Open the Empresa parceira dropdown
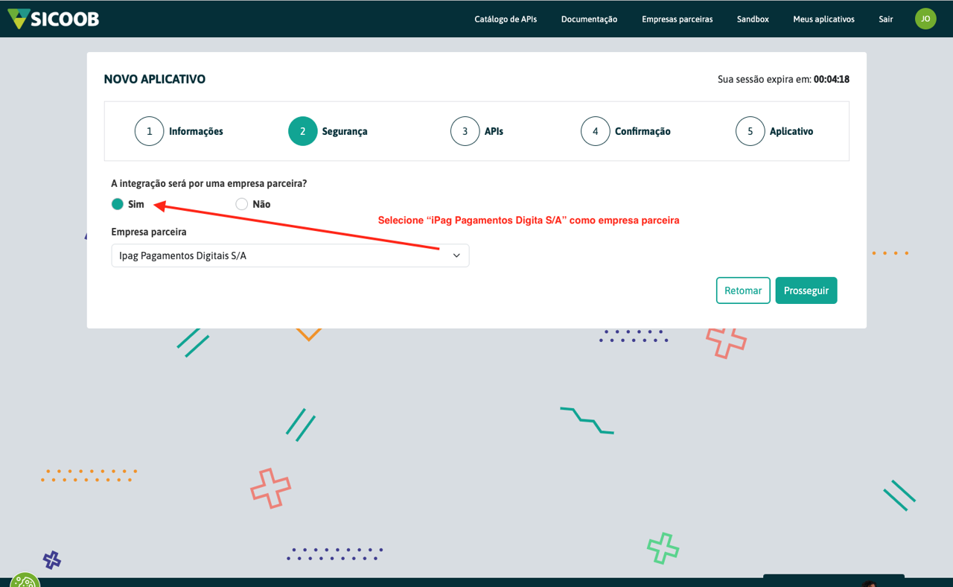Image resolution: width=953 pixels, height=587 pixels. pos(290,256)
